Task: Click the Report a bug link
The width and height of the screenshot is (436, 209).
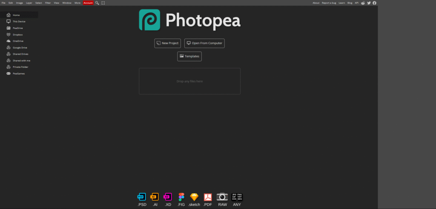Action: click(329, 3)
